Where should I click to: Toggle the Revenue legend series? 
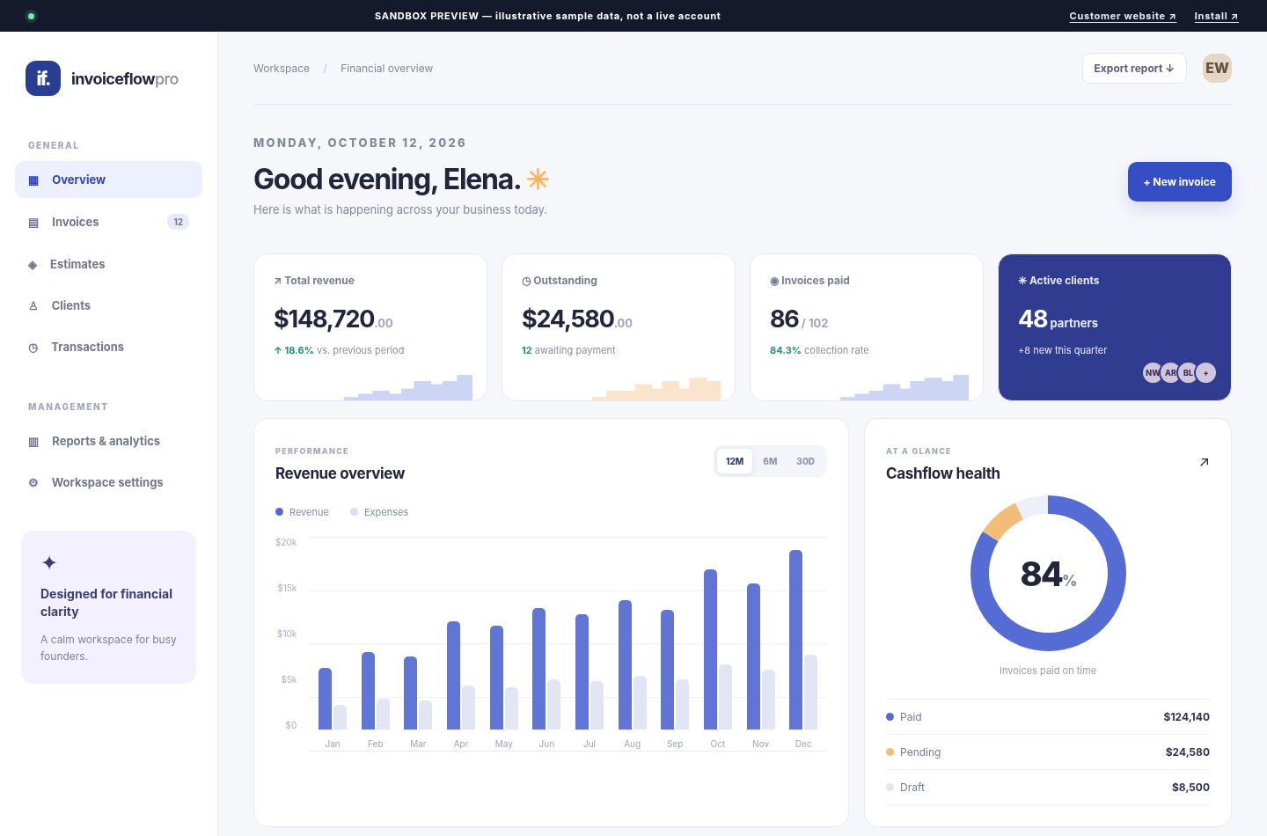302,512
